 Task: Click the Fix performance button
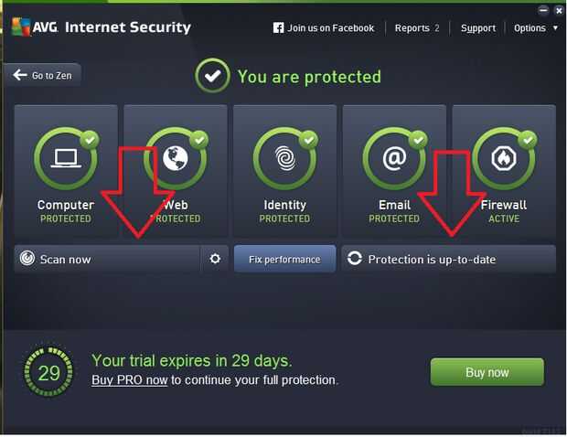point(284,260)
